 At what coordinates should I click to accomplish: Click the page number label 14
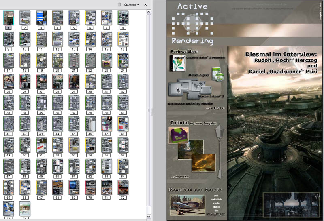click(x=90, y=49)
